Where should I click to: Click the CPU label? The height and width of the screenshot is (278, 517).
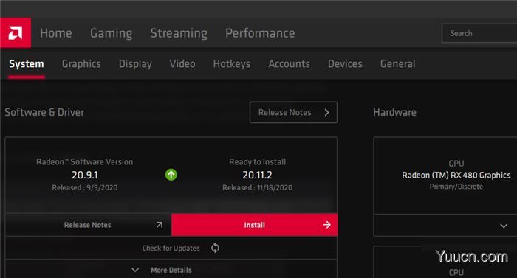tap(456, 272)
